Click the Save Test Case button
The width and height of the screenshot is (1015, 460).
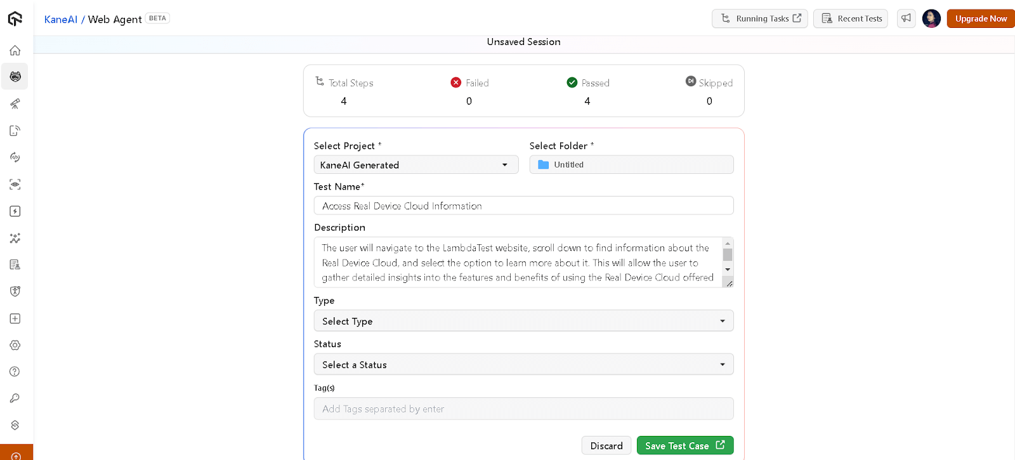tap(684, 445)
